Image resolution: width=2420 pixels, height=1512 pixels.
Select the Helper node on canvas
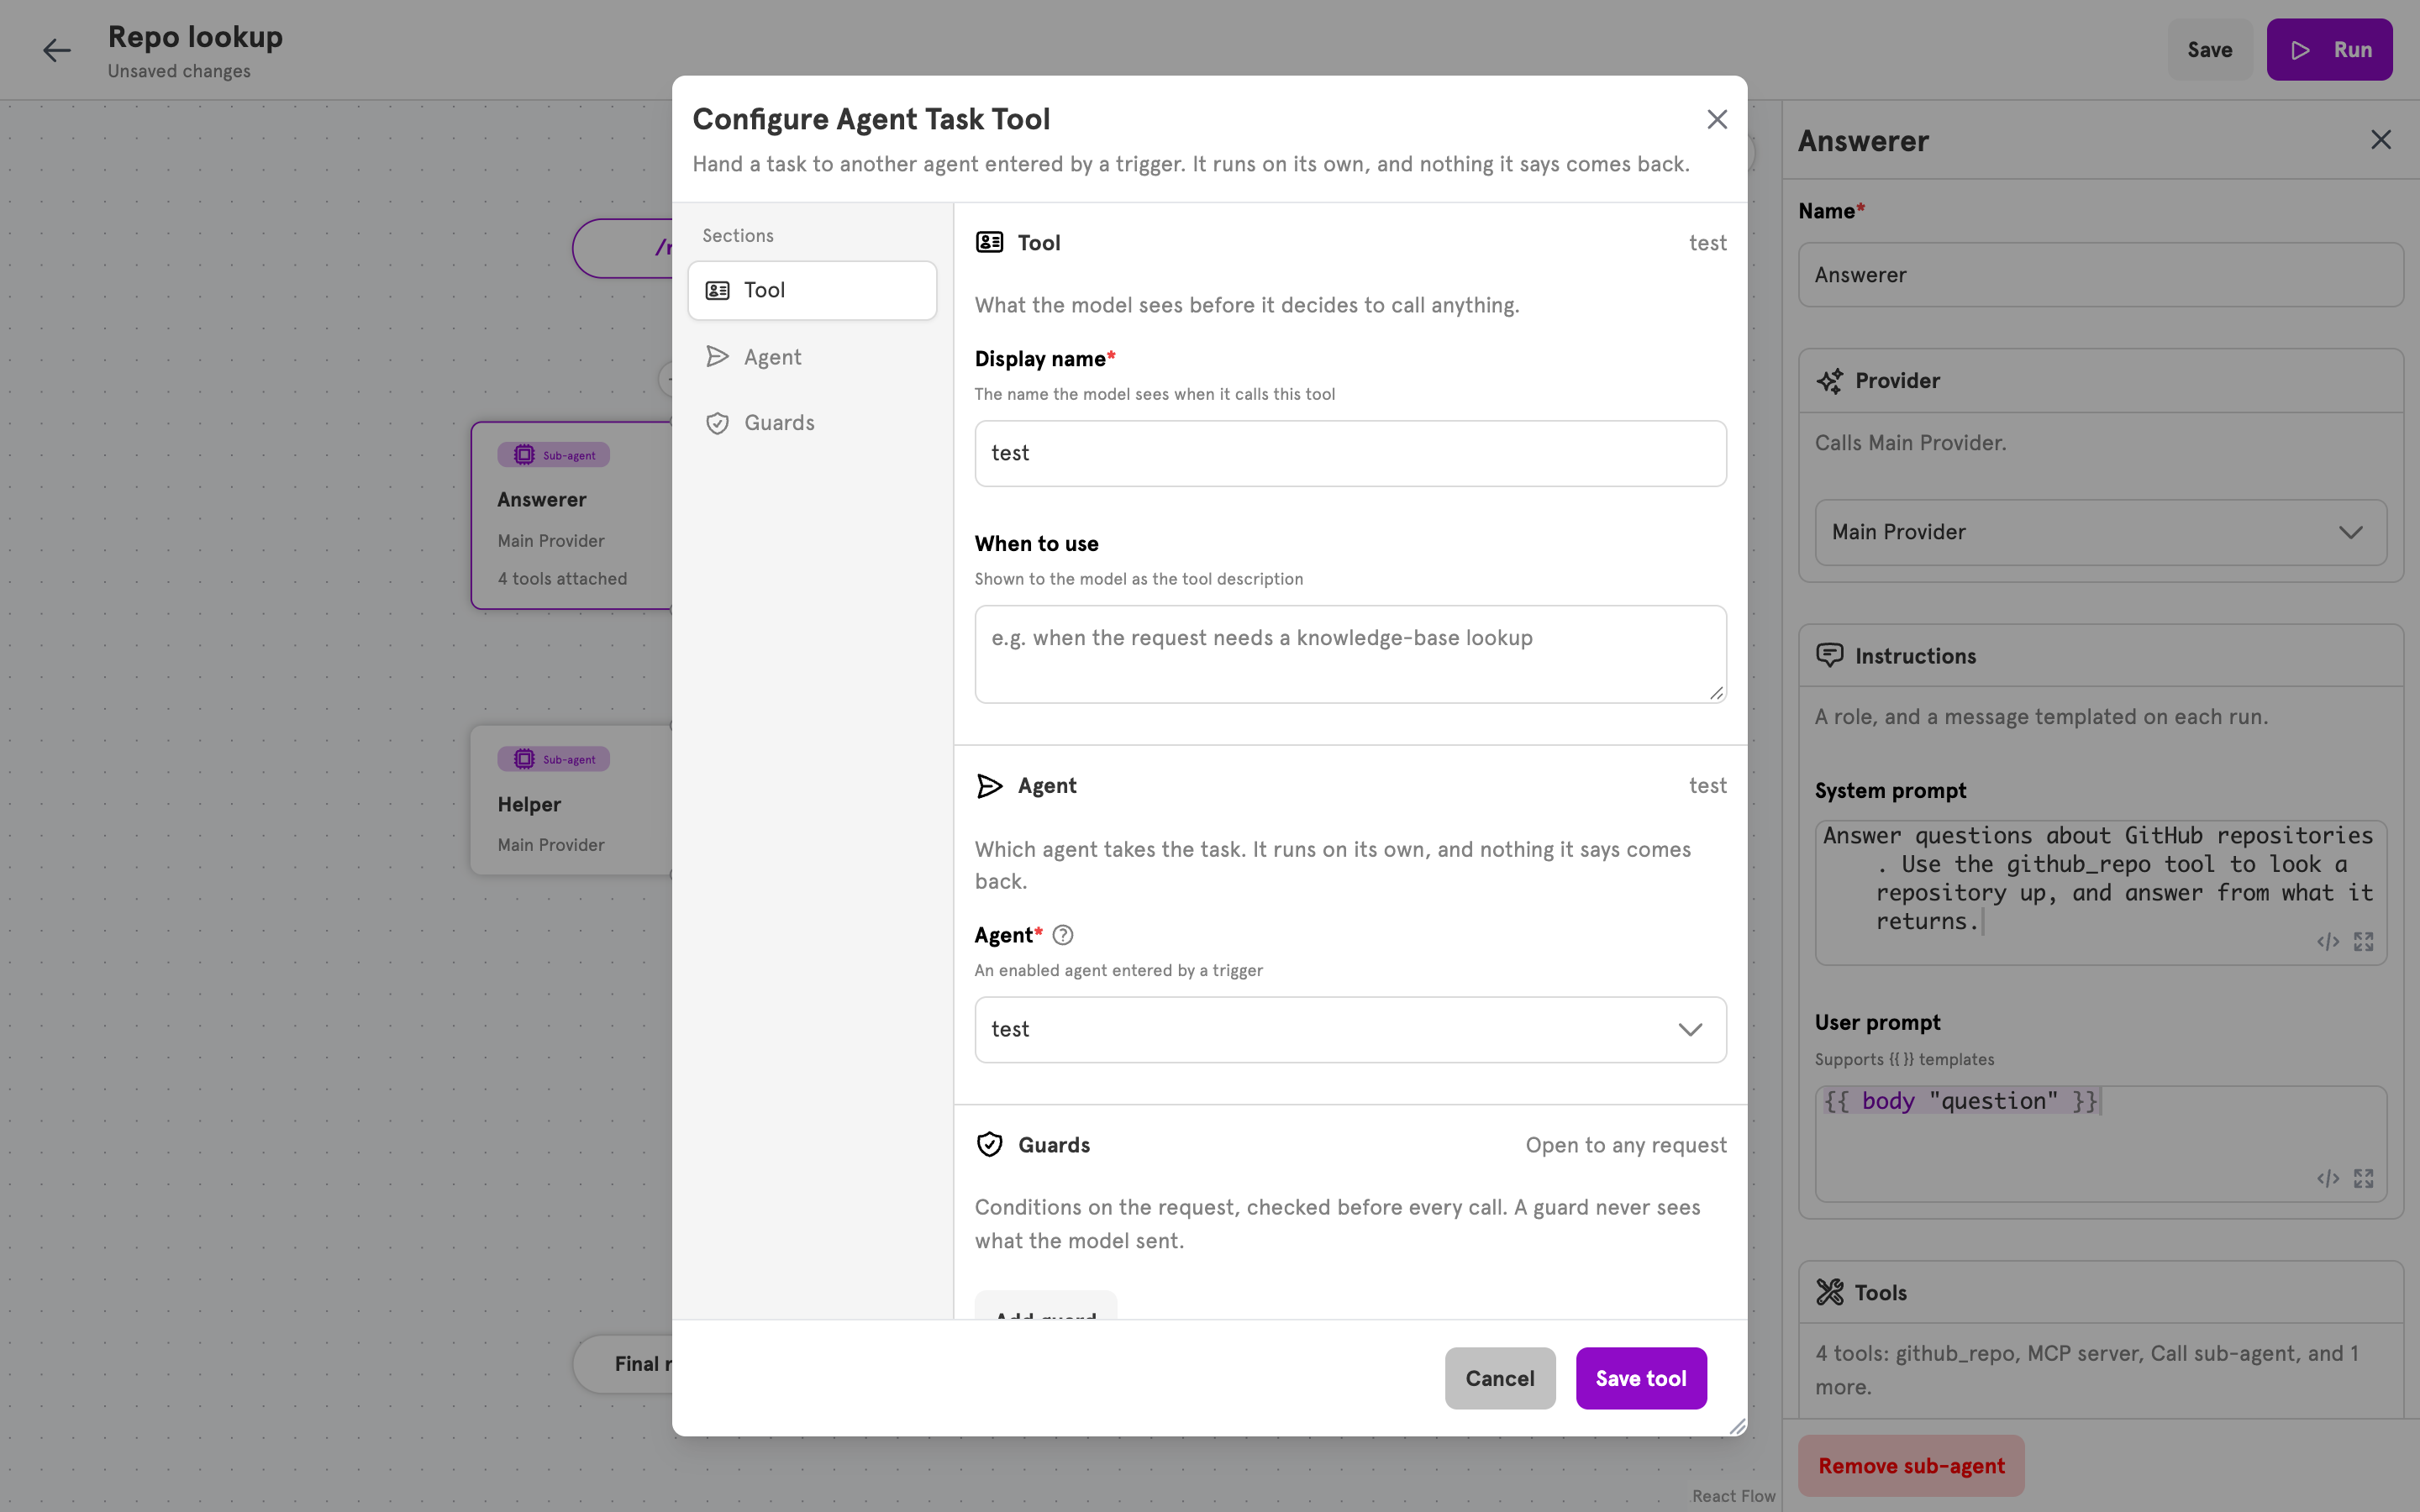[572, 800]
